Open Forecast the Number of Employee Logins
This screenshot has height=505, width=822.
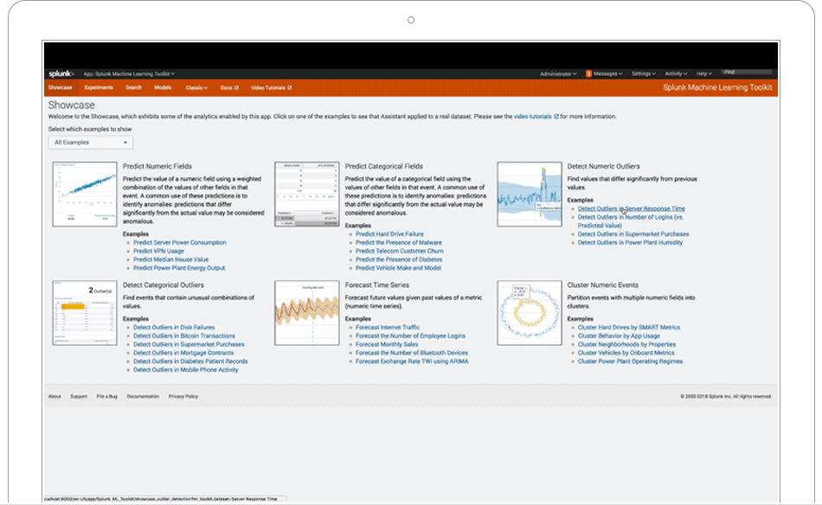click(410, 336)
